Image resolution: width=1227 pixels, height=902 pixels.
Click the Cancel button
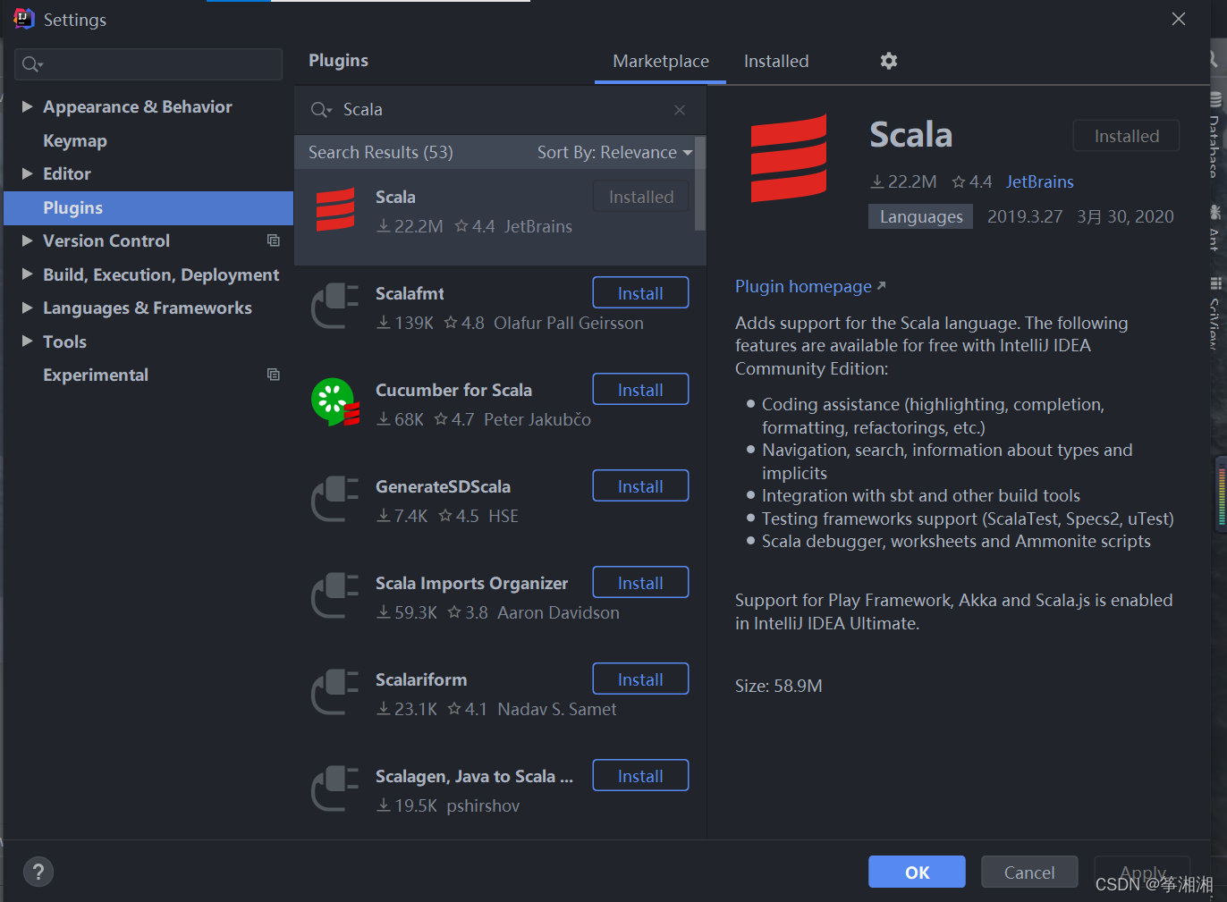(x=1029, y=872)
